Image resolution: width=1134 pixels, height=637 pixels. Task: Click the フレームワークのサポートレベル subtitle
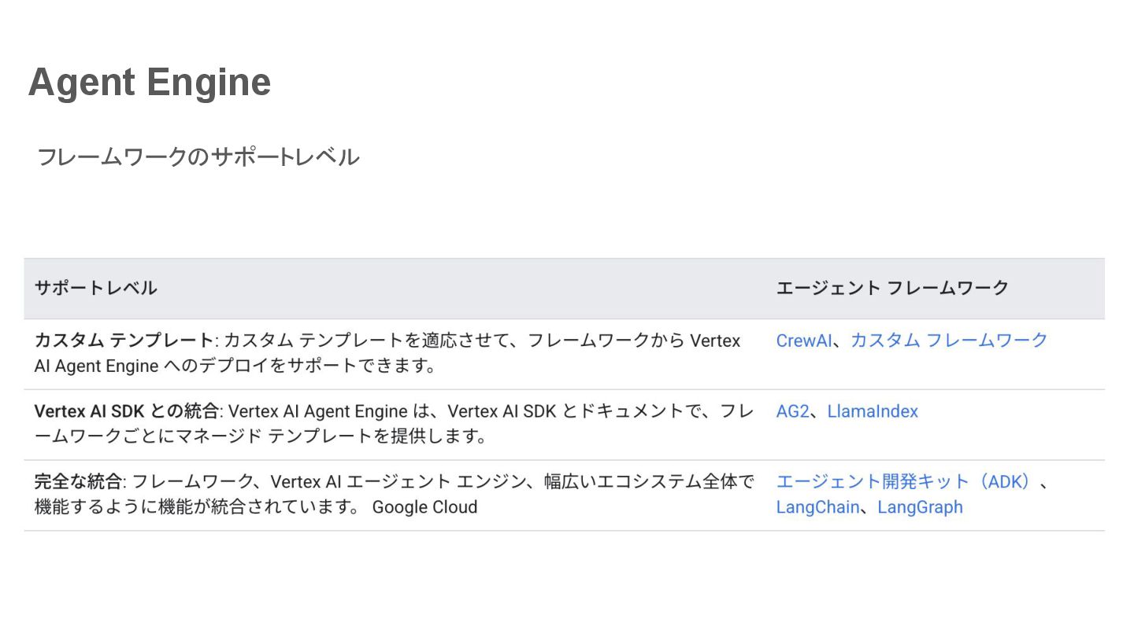tap(198, 156)
